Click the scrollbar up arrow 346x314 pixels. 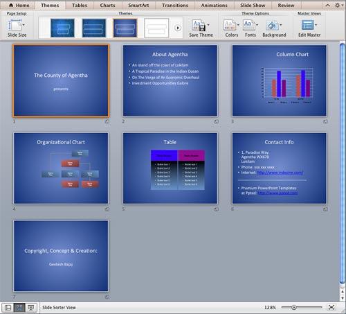pos(343,292)
